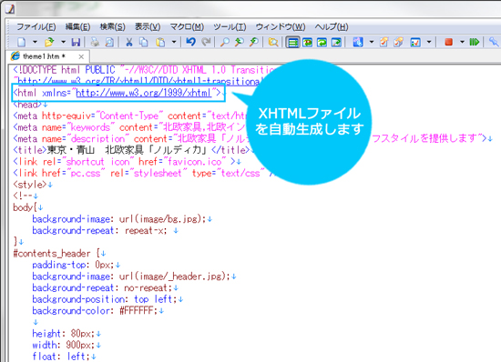The height and width of the screenshot is (362, 501).
Task: Open the ヘルプ(H) menu
Action: 332,26
